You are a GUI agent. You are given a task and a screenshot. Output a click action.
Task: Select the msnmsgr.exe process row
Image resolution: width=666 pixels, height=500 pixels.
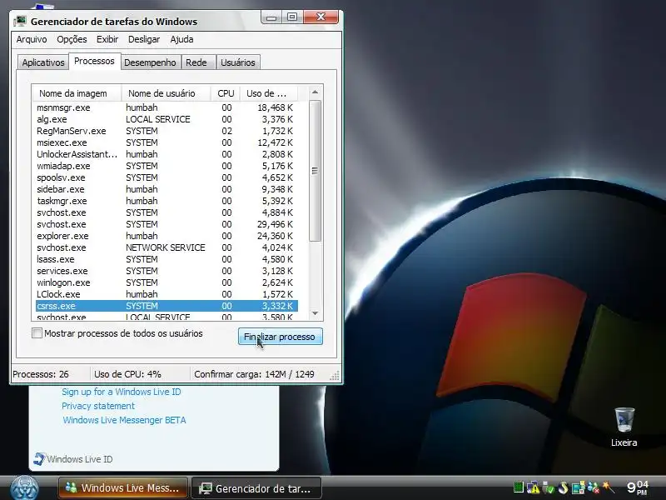166,107
